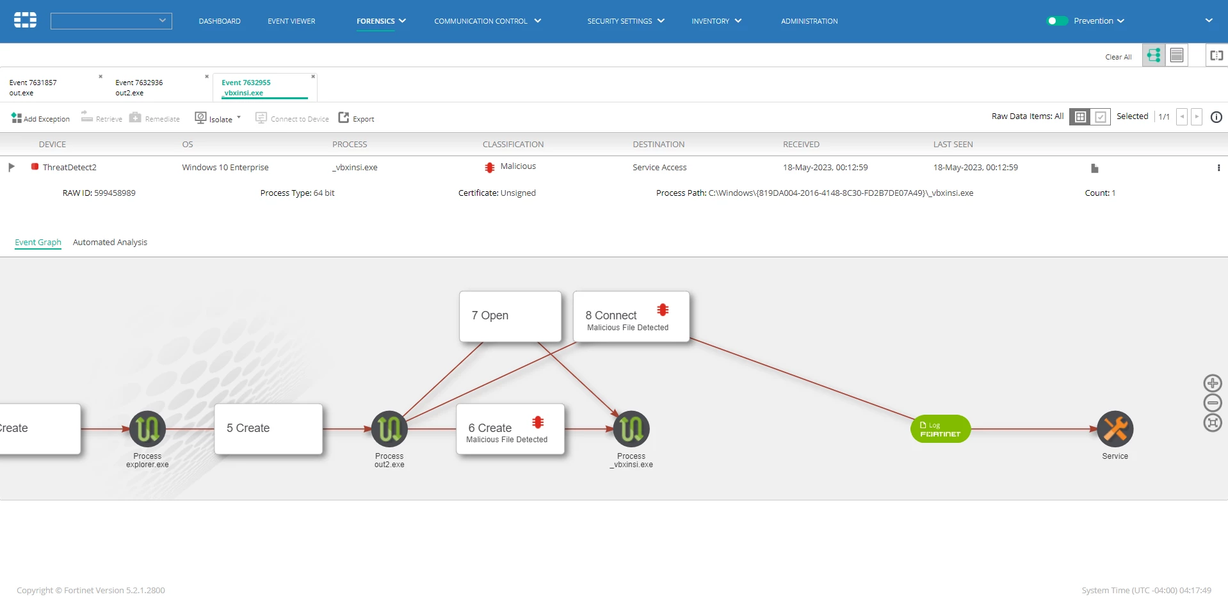Fit the event graph to view

(1213, 423)
